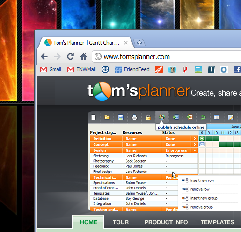
Task: Expand the Concept group arrow
Action: click(x=195, y=144)
